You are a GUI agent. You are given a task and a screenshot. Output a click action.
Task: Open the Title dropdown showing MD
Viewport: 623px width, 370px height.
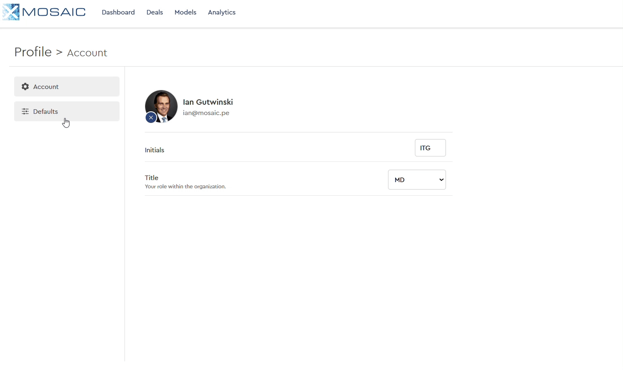(x=414, y=180)
